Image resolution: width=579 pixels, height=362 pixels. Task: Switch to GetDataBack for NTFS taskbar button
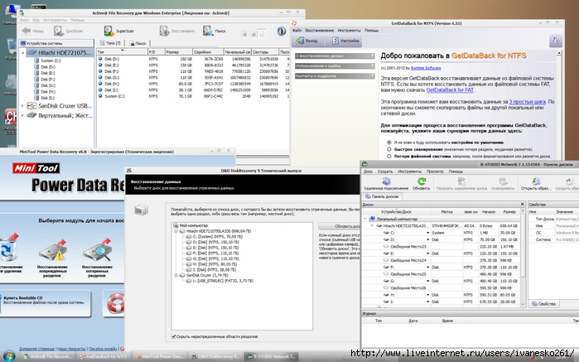[104, 356]
